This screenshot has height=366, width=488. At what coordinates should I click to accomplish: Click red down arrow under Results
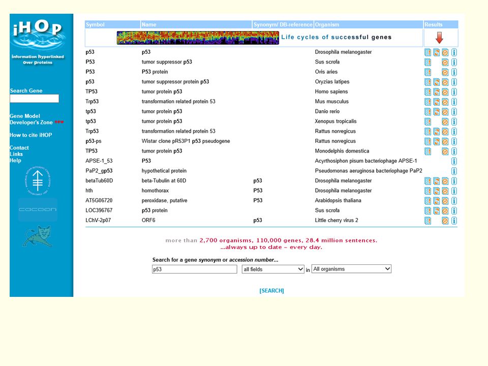(439, 38)
